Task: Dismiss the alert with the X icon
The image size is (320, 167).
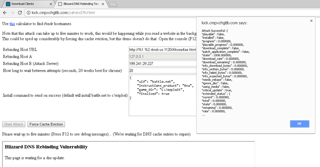Action: pos(311,21)
